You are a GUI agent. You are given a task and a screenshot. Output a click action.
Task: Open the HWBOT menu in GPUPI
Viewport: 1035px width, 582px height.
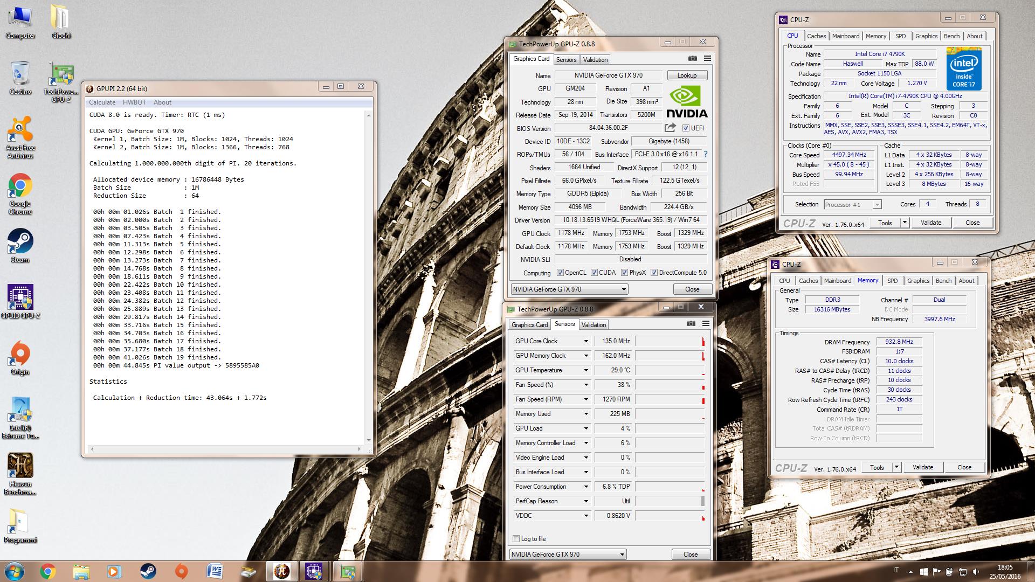point(134,102)
